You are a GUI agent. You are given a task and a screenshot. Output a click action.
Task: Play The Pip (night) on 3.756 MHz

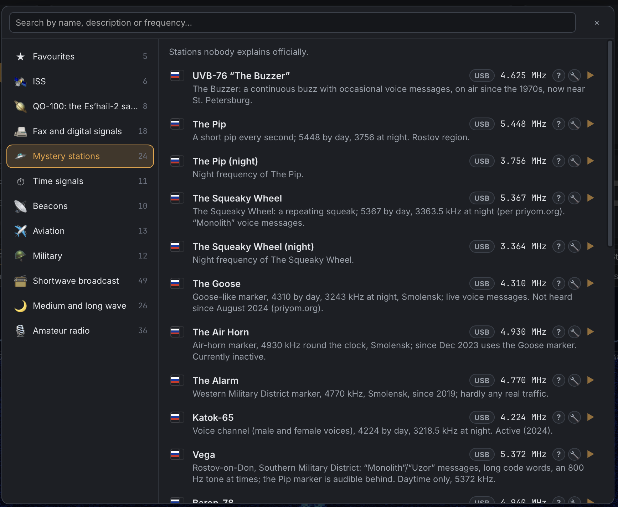[590, 161]
